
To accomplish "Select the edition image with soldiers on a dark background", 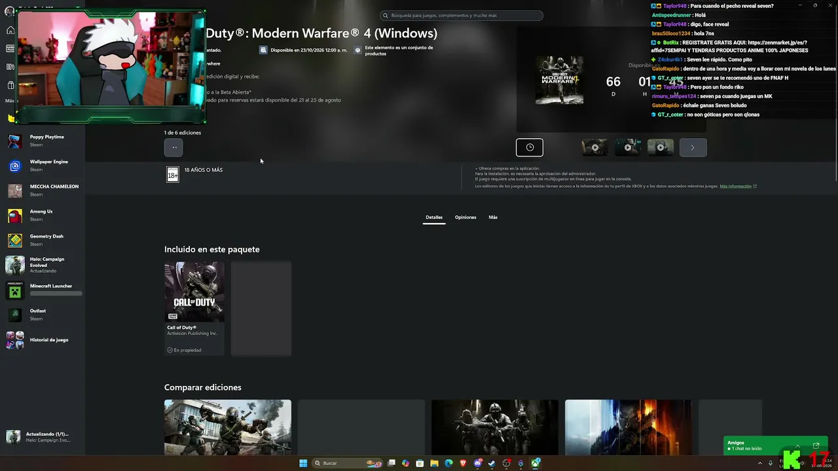I will click(495, 427).
